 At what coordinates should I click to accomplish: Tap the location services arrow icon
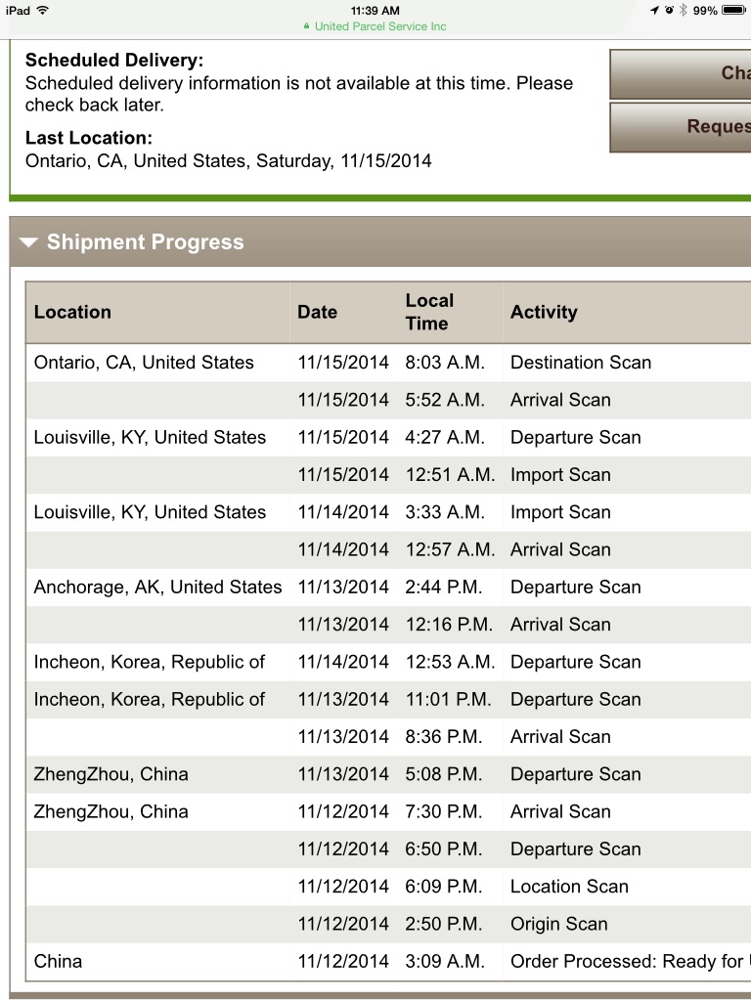(x=654, y=10)
